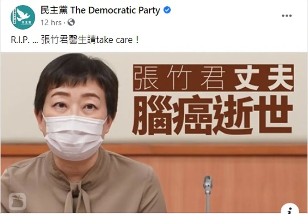Open the post image with masked woman
This screenshot has height=214, width=308.
154,133
